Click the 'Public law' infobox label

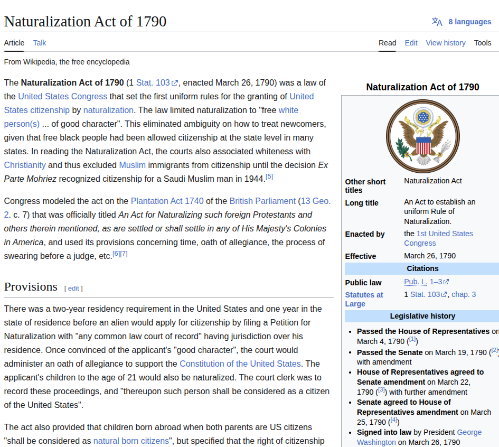pos(363,283)
